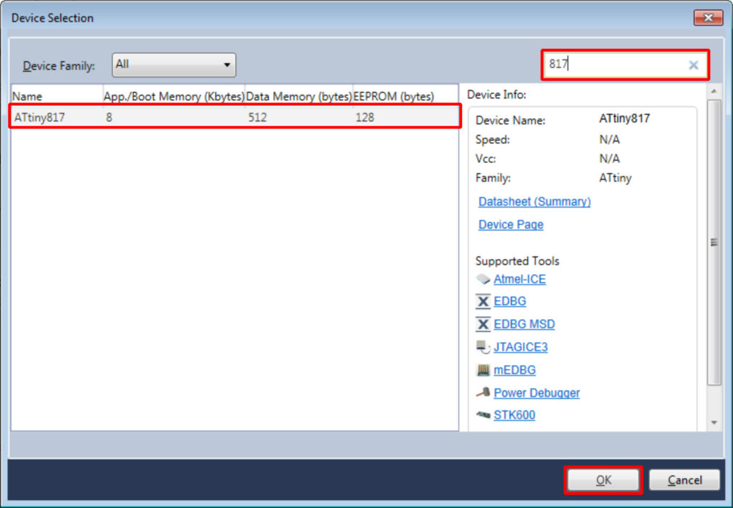Click the EDBG tool icon
This screenshot has height=508, width=733.
pos(483,302)
